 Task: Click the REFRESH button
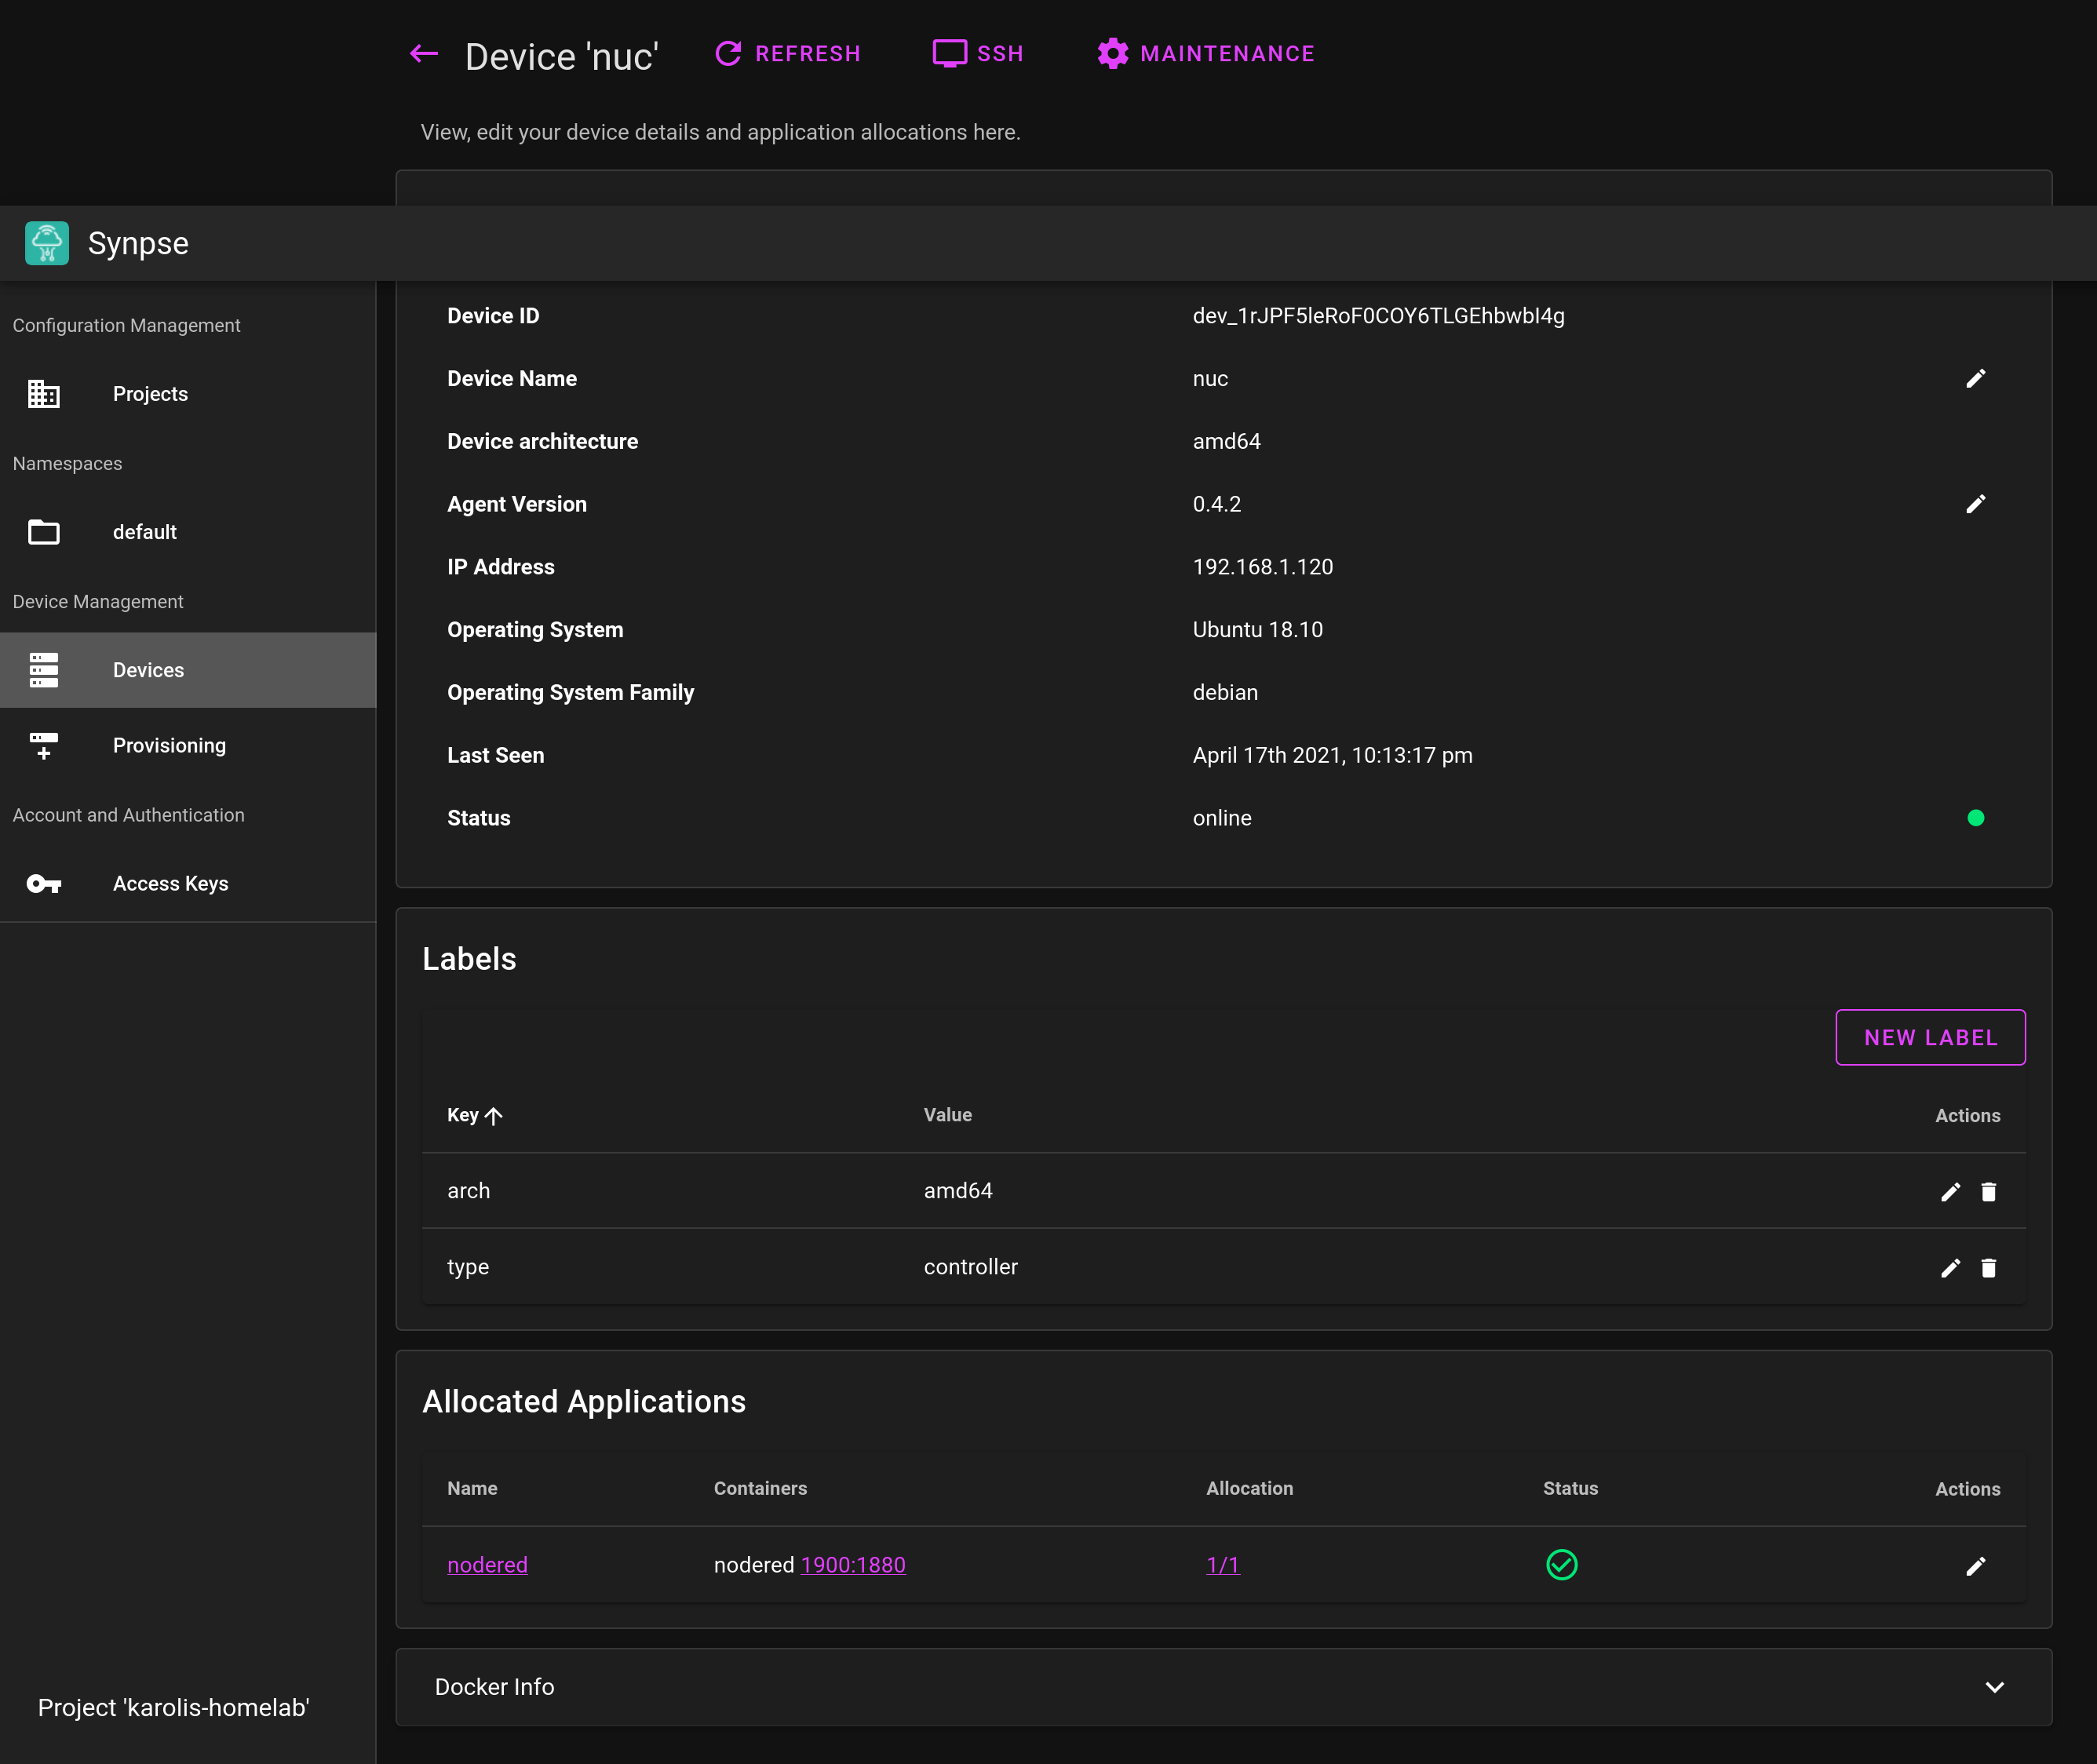coord(788,54)
